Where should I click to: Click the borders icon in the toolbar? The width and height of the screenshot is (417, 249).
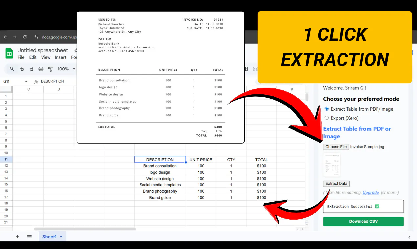pos(246,69)
